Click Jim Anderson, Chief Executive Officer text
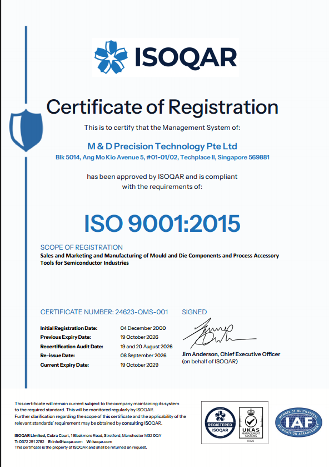This screenshot has height=467, width=329. click(x=231, y=354)
